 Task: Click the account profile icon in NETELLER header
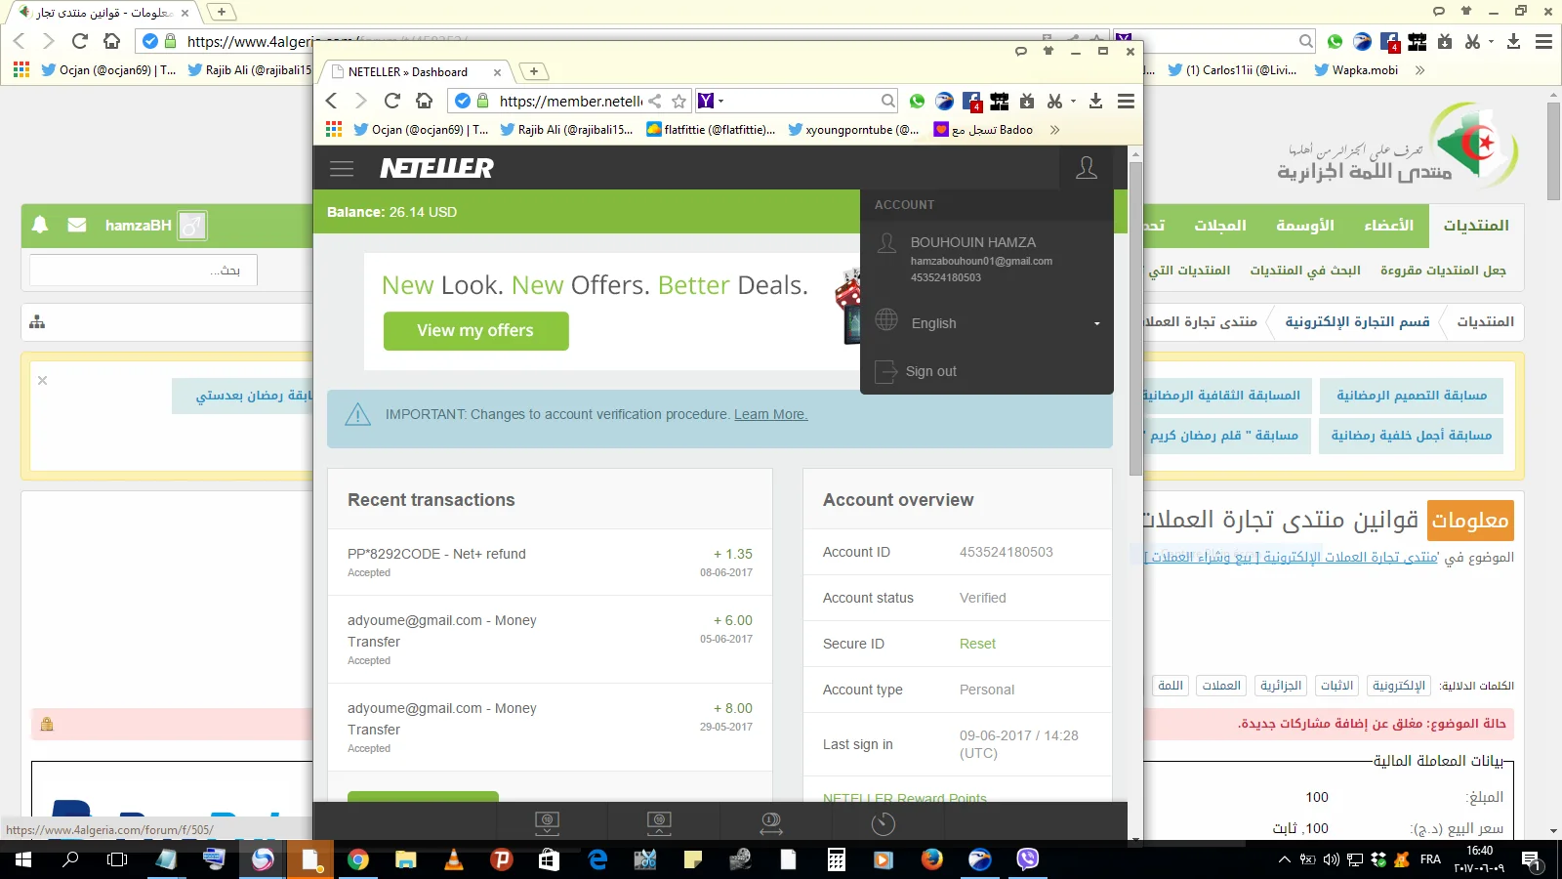click(x=1086, y=168)
